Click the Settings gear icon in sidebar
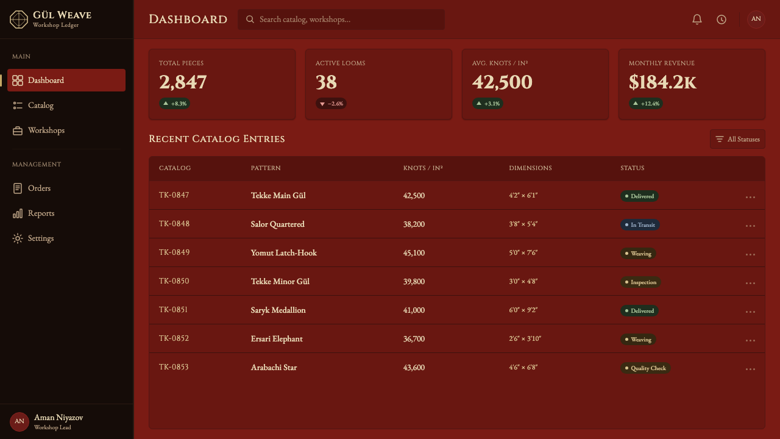 click(18, 238)
